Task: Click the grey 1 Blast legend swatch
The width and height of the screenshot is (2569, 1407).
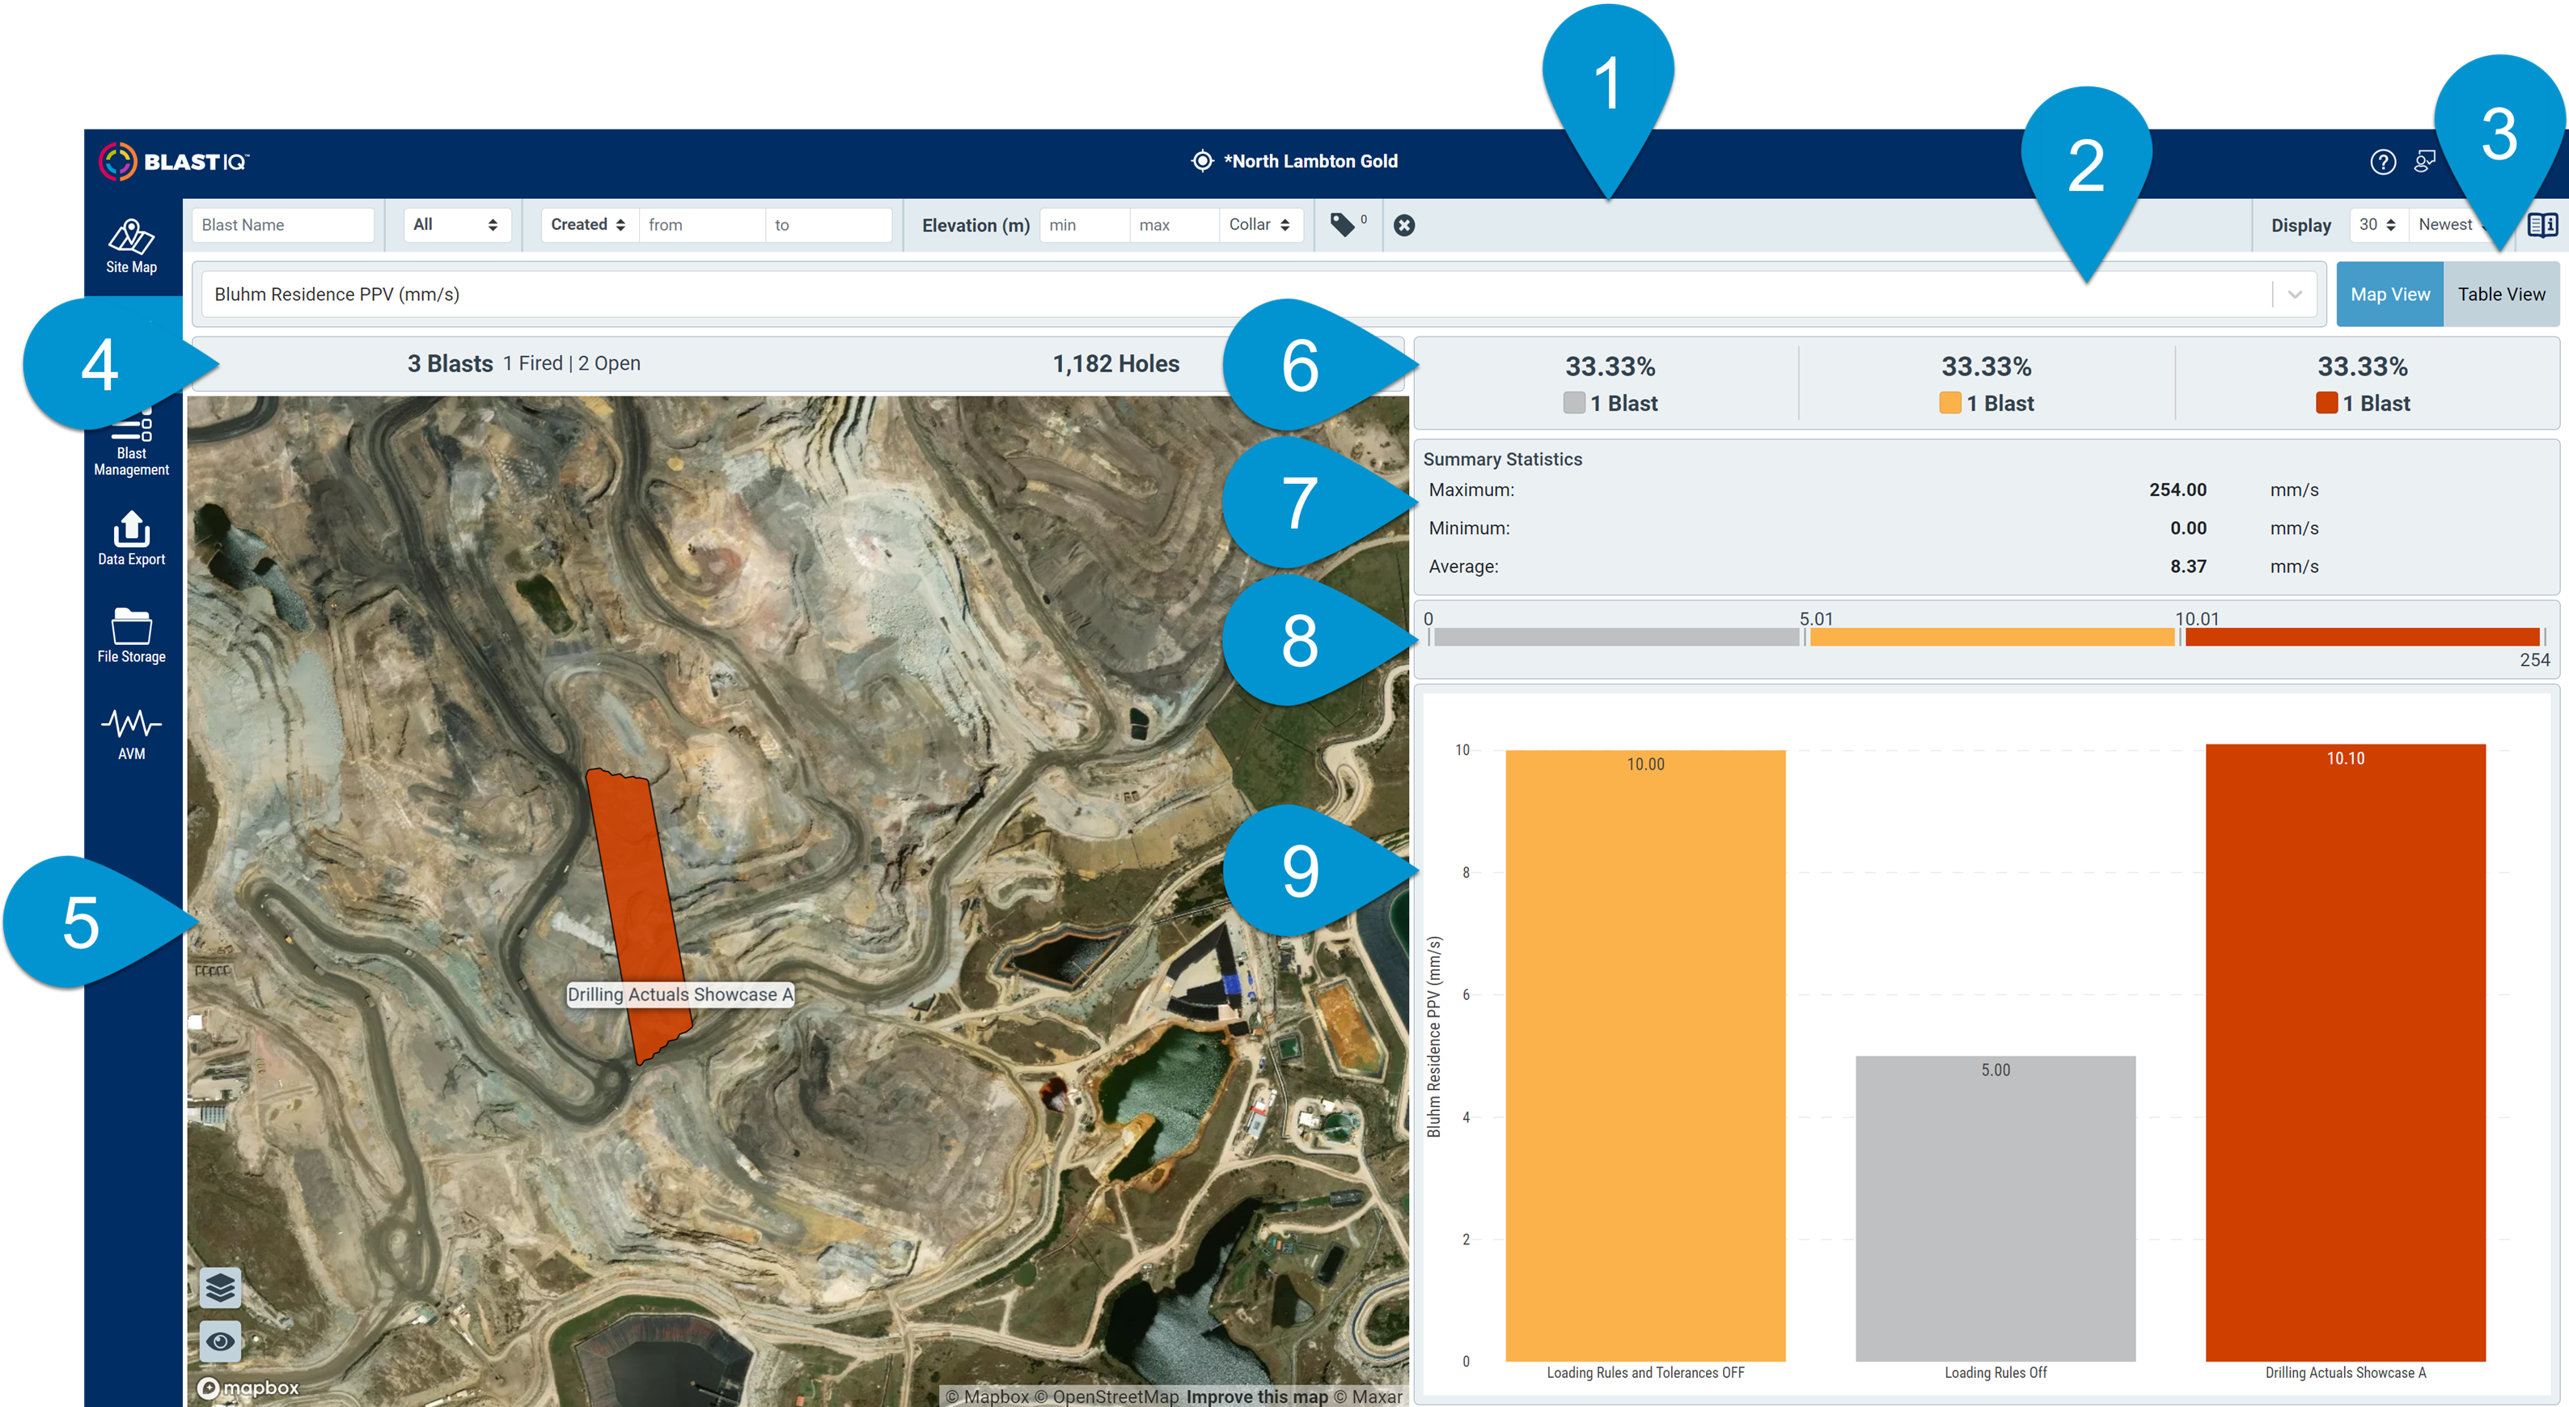Action: (1574, 403)
